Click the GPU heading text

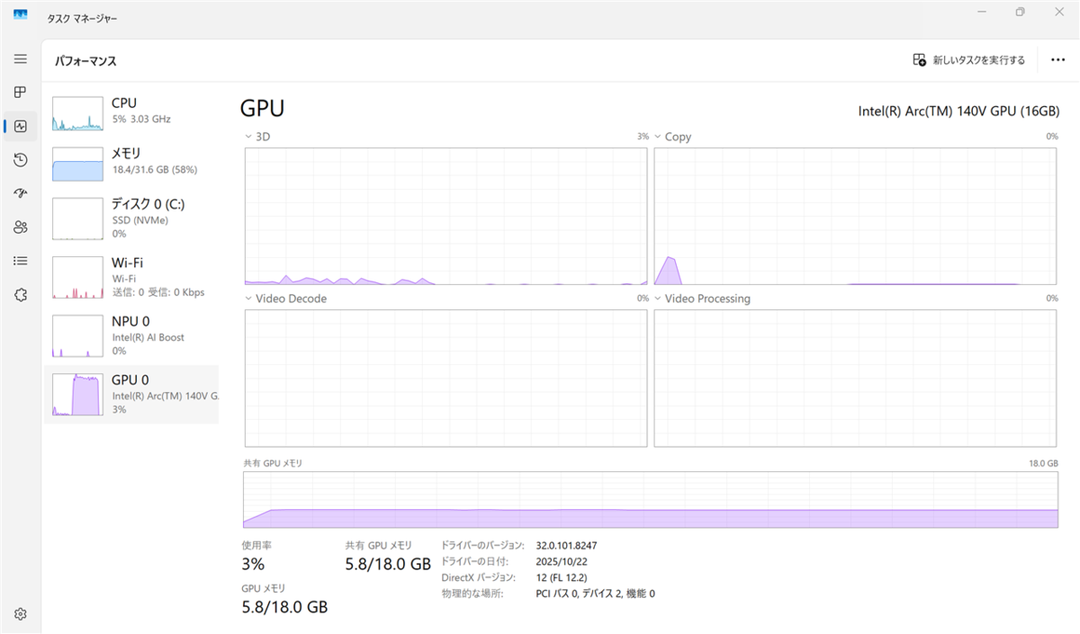point(262,109)
